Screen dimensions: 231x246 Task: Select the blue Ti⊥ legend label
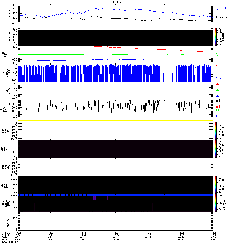click(x=217, y=116)
